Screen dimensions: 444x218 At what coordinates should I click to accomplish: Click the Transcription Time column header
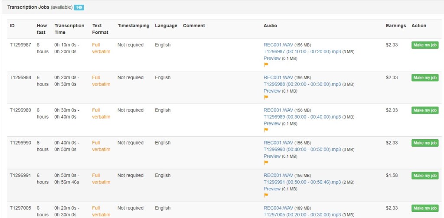pyautogui.click(x=69, y=29)
